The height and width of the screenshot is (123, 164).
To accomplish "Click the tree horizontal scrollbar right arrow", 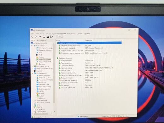I will (52, 114).
